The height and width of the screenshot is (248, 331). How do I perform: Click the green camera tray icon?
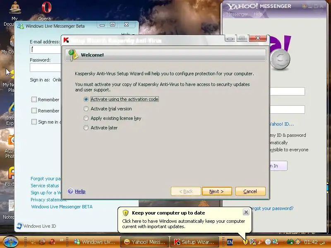tap(290, 242)
